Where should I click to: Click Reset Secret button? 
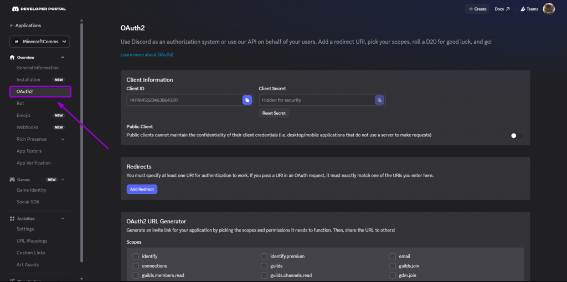point(274,114)
